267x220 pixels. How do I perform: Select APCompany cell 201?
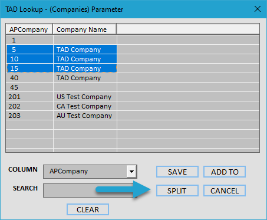coord(29,97)
